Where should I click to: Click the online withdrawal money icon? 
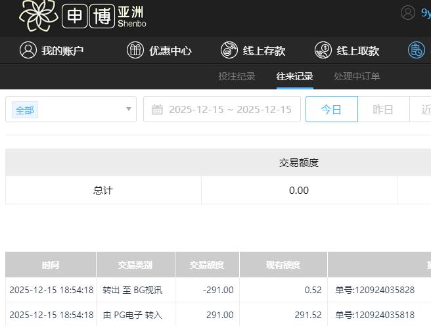tap(323, 51)
